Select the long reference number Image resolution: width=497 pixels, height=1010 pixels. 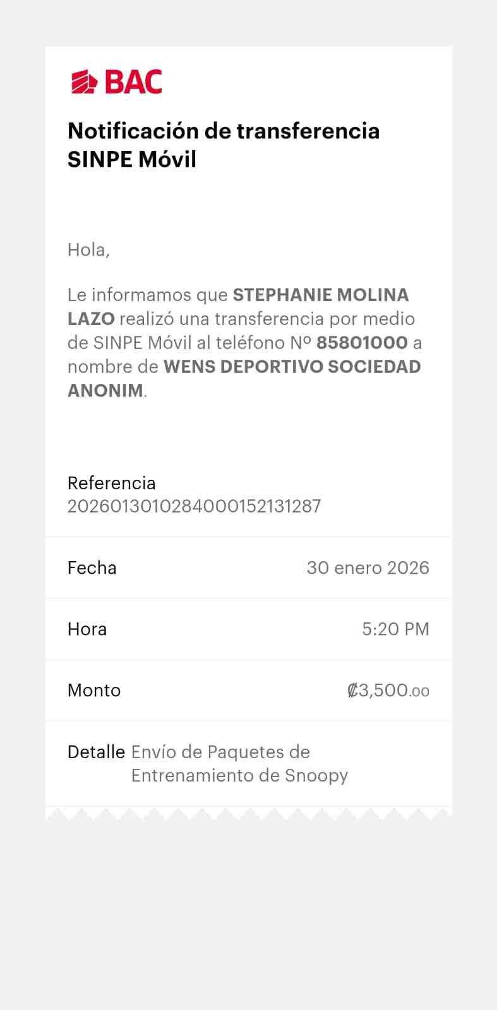click(194, 506)
